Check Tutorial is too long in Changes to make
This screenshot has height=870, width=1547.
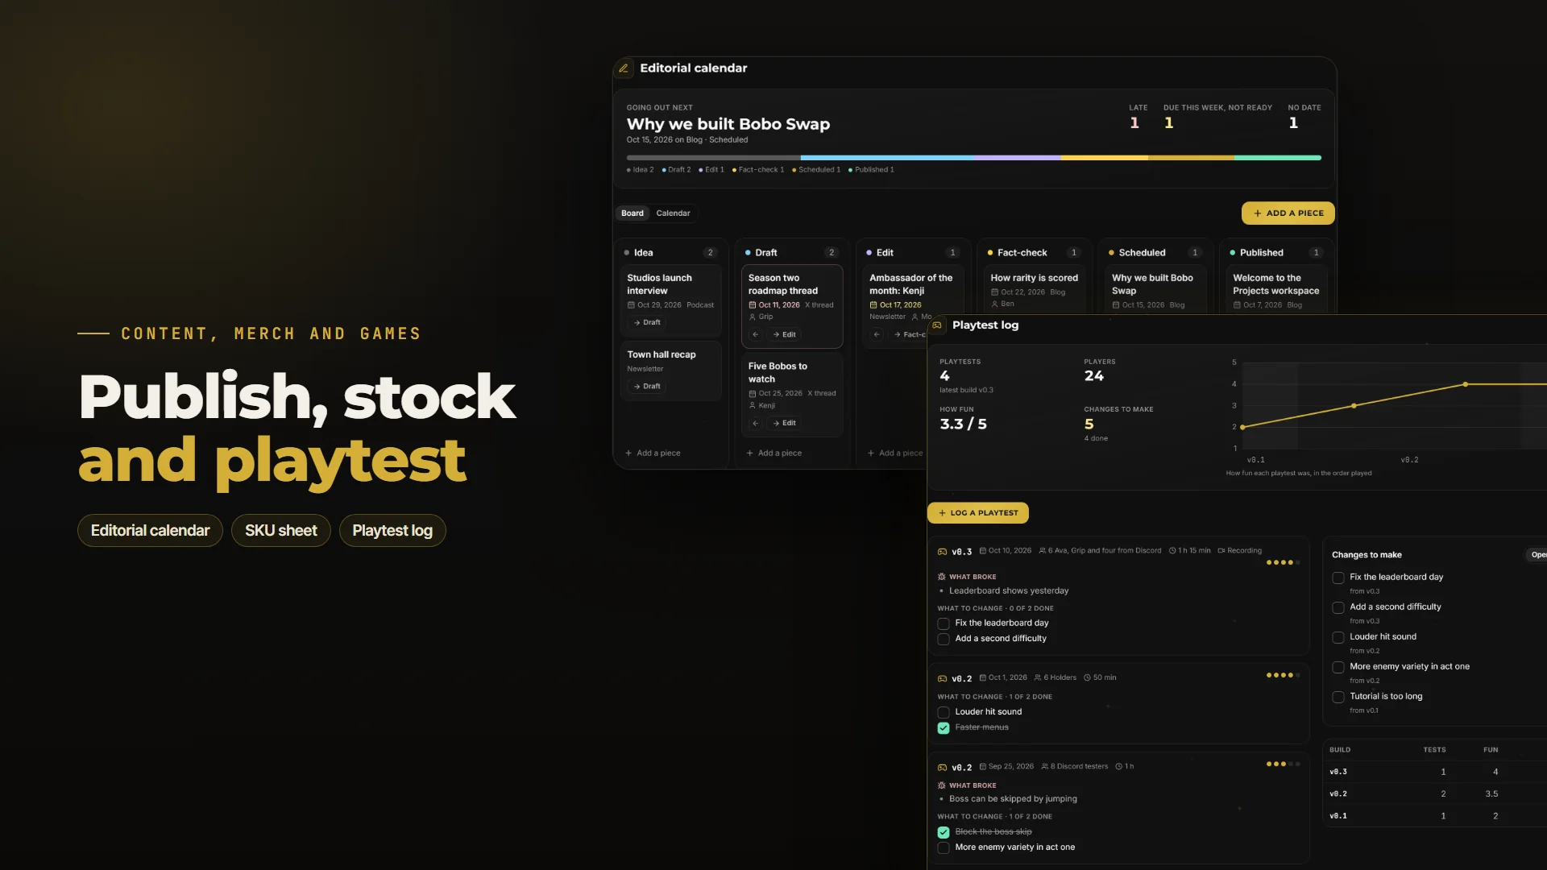pyautogui.click(x=1338, y=697)
